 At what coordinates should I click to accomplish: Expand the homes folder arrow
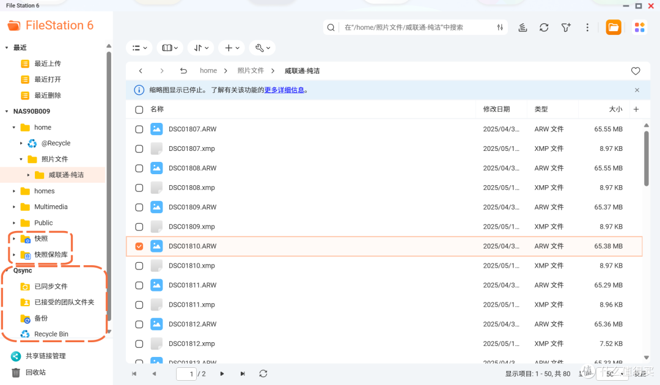(14, 191)
